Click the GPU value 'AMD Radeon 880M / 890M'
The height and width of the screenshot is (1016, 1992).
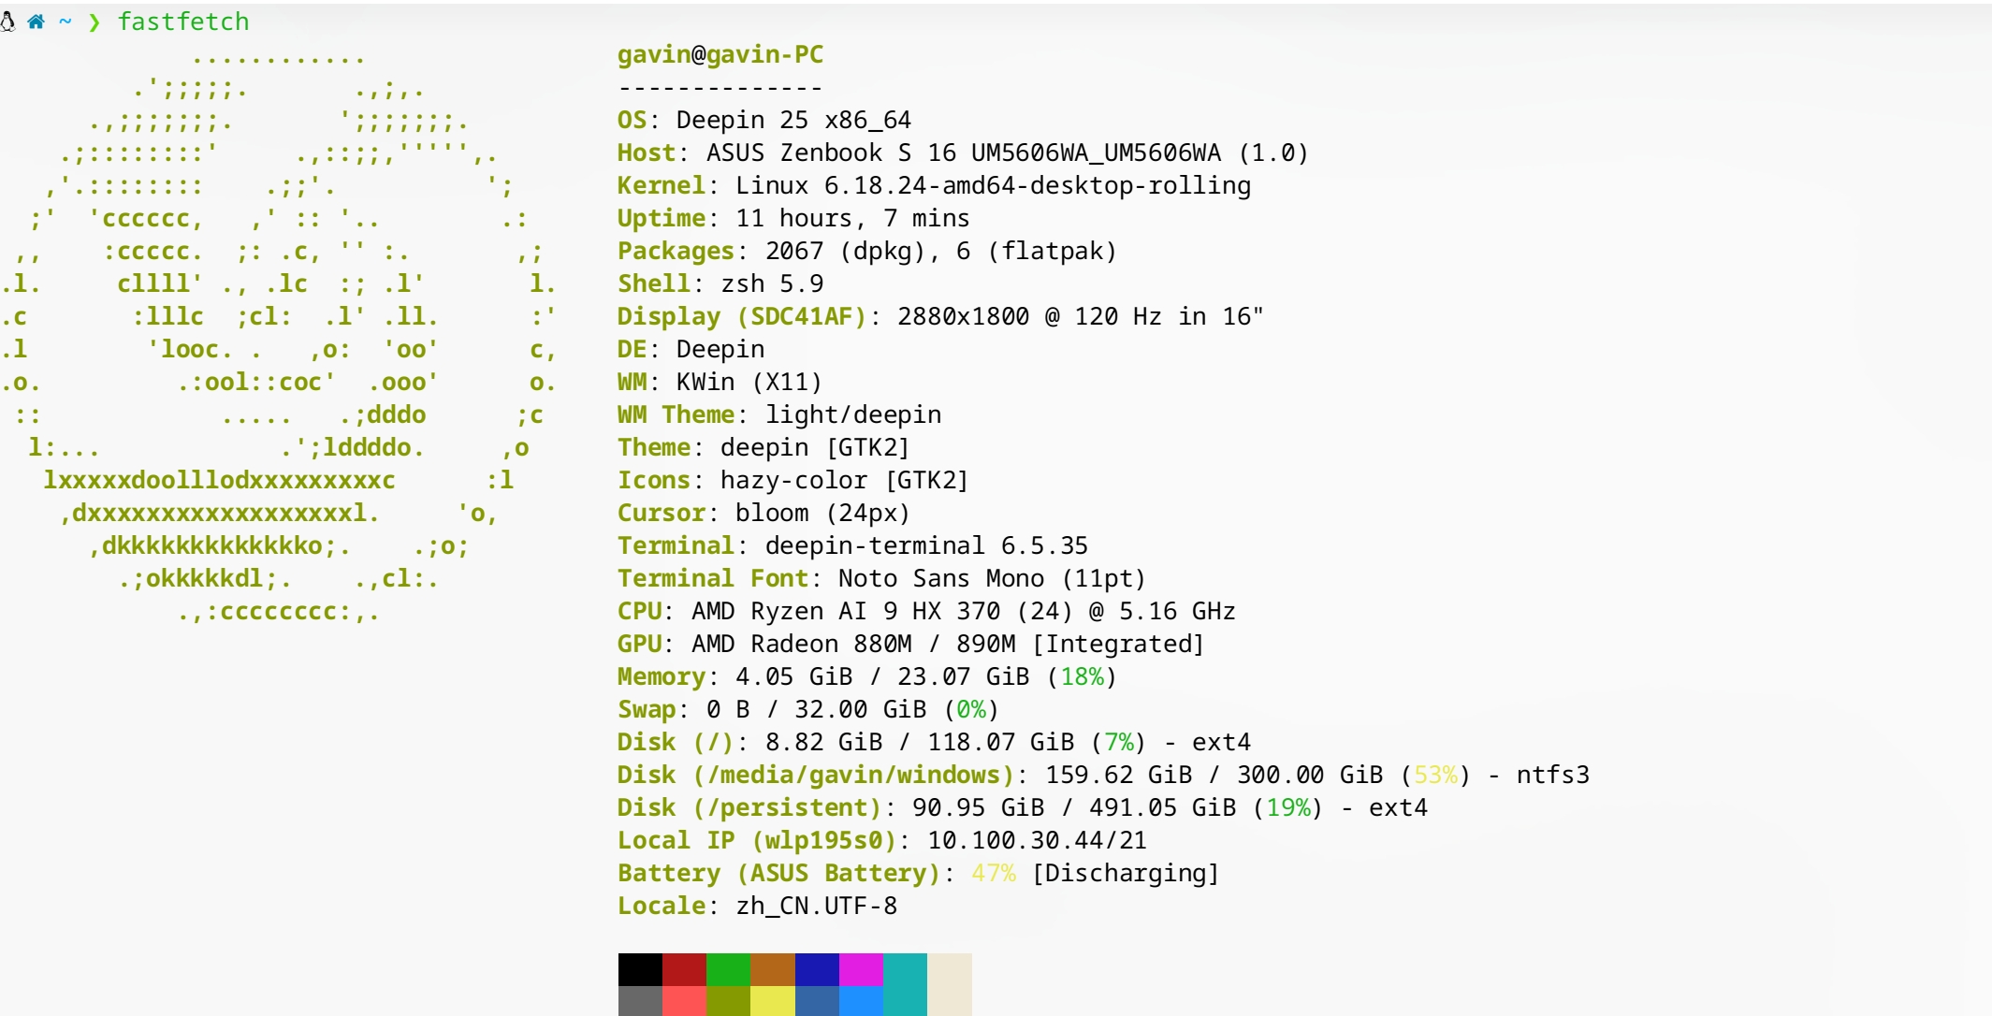click(x=853, y=644)
